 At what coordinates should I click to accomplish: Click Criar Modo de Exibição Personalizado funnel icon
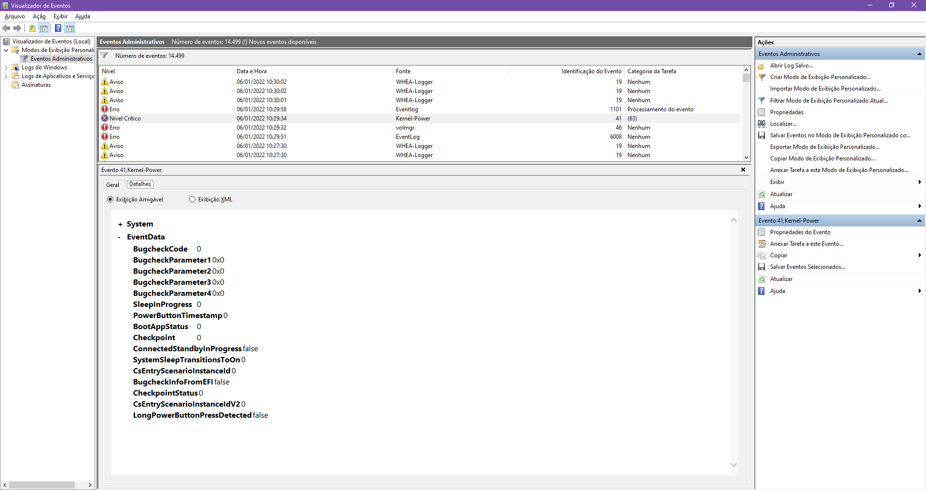pyautogui.click(x=762, y=77)
